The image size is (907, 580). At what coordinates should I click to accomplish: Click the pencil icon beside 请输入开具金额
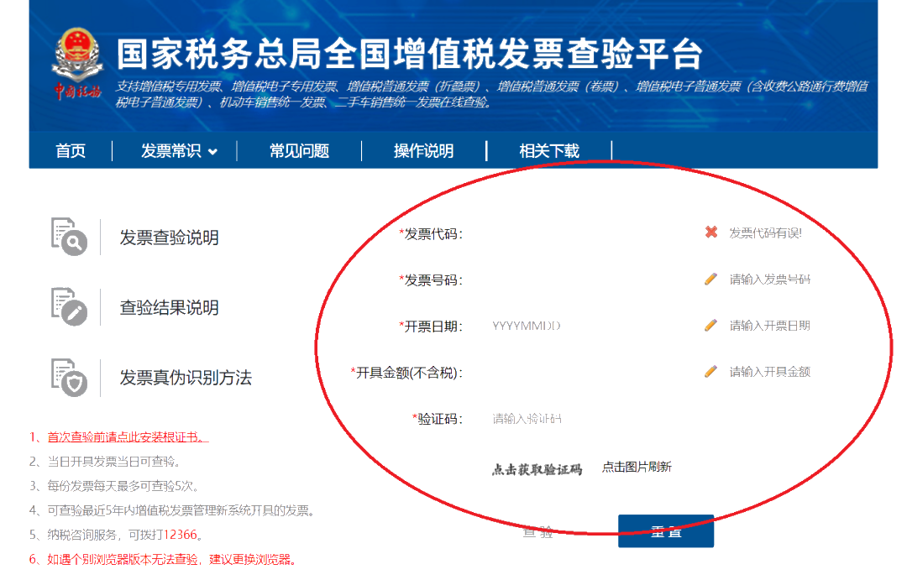click(x=711, y=372)
